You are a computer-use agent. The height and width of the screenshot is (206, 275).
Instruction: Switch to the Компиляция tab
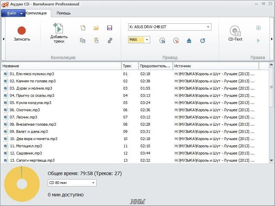[36, 13]
